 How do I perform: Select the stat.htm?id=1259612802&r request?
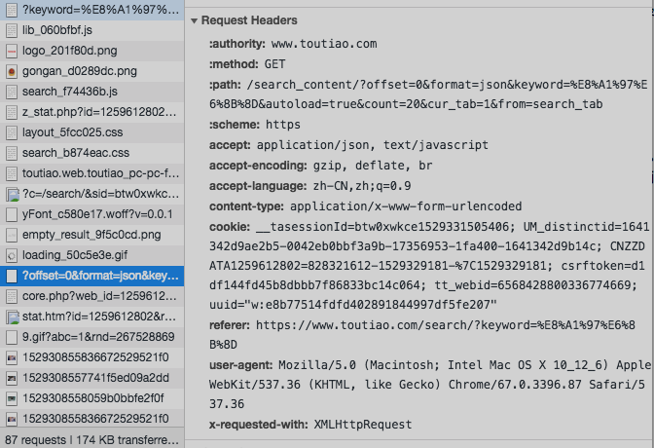tap(91, 317)
